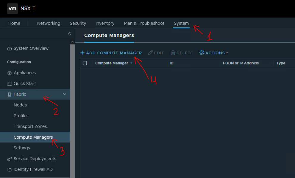
Task: Collapse the sidebar with double-chevron icon
Action: click(x=70, y=34)
